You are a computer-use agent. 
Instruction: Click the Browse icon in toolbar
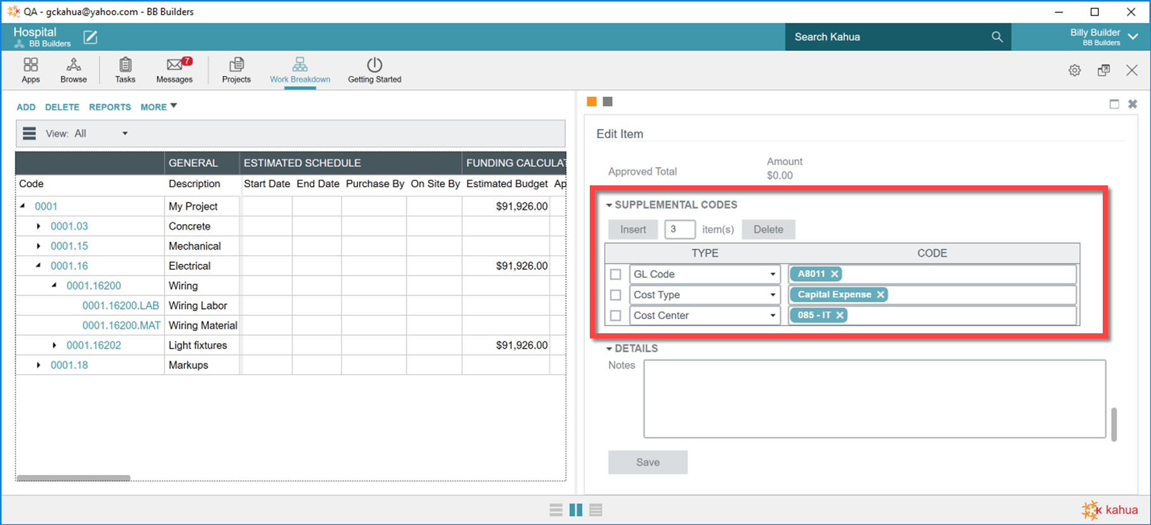(x=74, y=70)
